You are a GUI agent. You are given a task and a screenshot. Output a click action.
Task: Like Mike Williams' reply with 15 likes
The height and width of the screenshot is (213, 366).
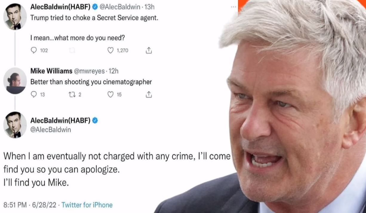pyautogui.click(x=110, y=95)
